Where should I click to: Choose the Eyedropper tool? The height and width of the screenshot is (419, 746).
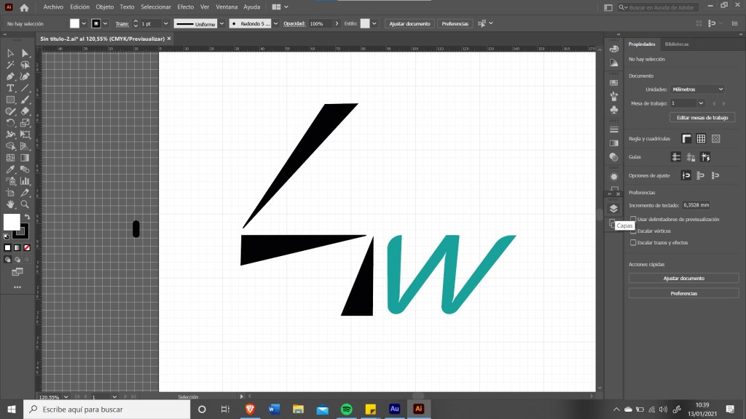pos(10,169)
